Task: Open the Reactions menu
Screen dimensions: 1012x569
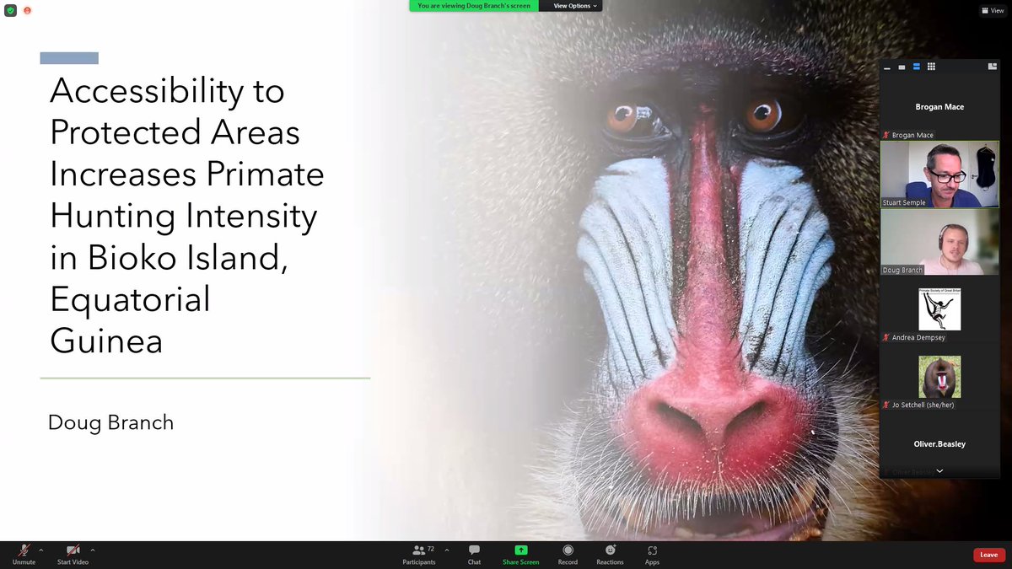Action: [x=610, y=554]
